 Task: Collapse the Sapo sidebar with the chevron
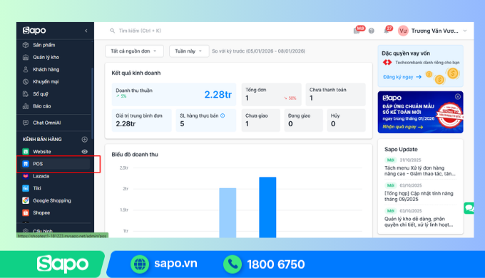(86, 31)
